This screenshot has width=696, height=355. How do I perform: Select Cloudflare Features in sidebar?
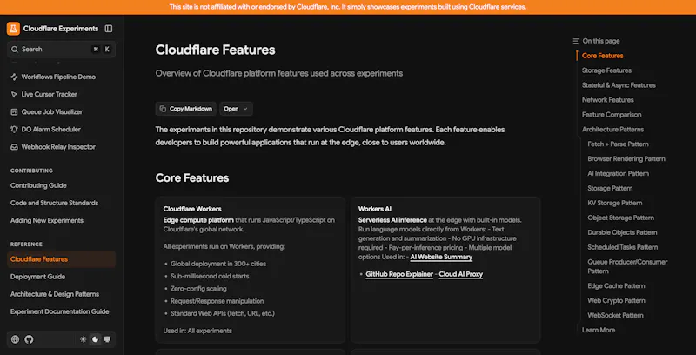[61, 259]
